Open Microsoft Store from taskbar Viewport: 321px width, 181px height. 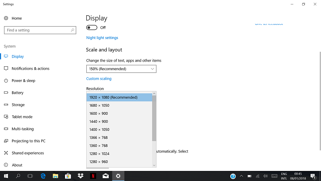(68, 176)
